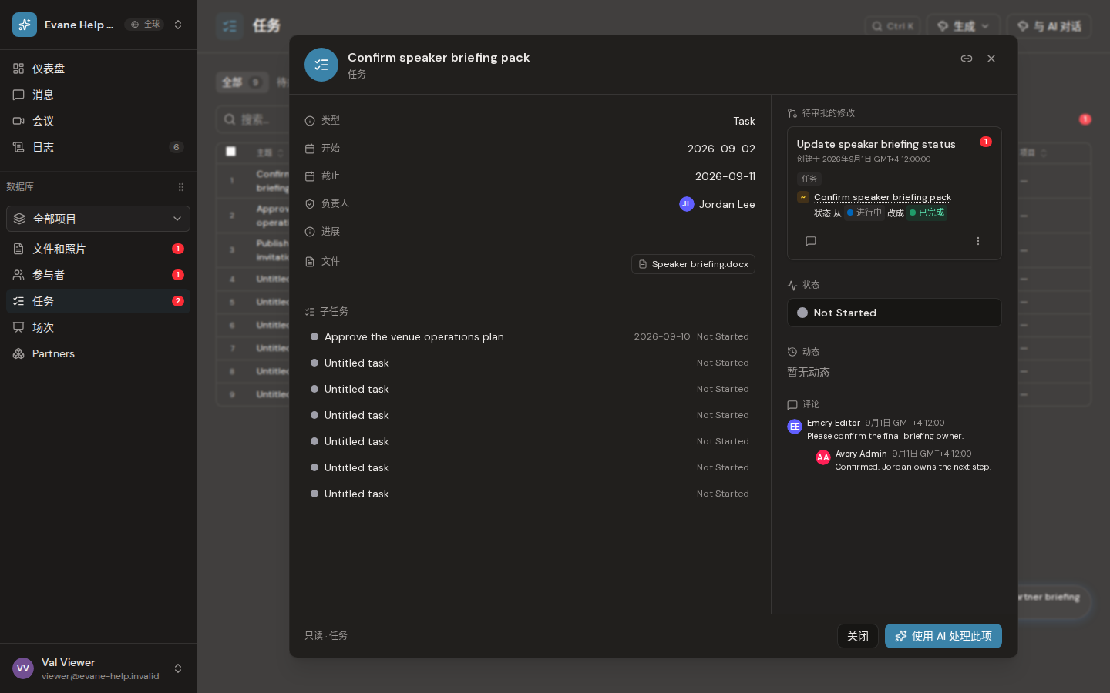Image resolution: width=1110 pixels, height=693 pixels.
Task: Open the Not Started status dropdown
Action: [x=894, y=313]
